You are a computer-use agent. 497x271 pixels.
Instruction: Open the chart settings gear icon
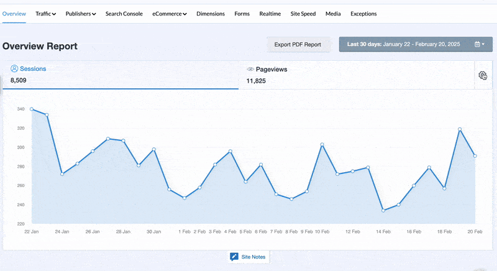click(x=483, y=75)
